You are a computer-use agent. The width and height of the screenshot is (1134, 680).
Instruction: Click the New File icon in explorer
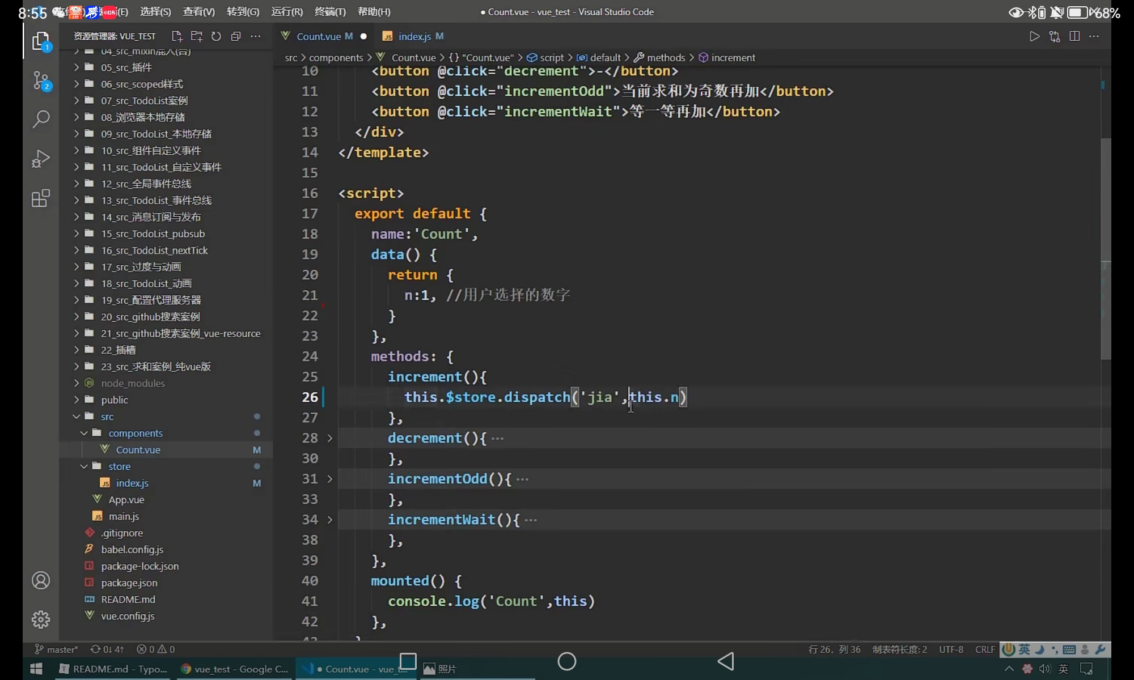click(177, 36)
